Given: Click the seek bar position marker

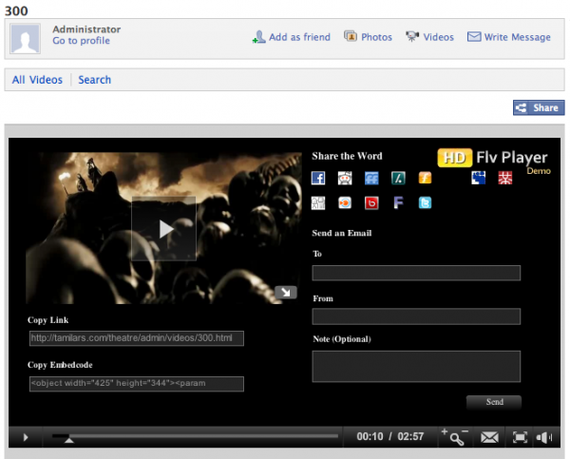Looking at the screenshot, I should click(69, 440).
